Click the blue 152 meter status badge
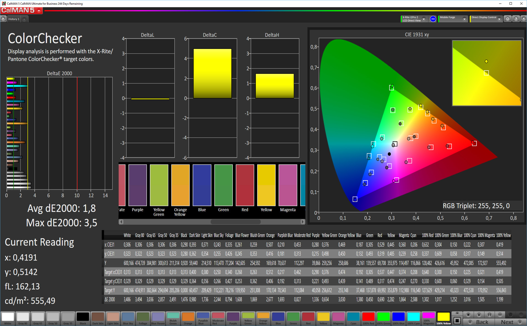527x326 pixels. (x=433, y=19)
